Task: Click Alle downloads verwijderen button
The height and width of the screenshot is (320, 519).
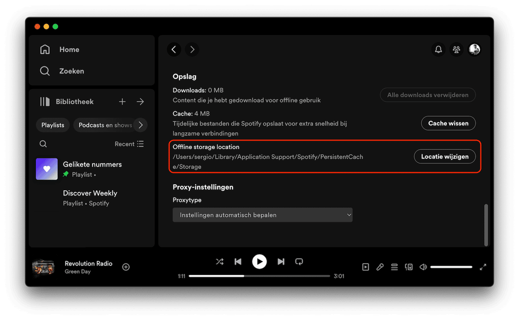Action: pos(428,95)
